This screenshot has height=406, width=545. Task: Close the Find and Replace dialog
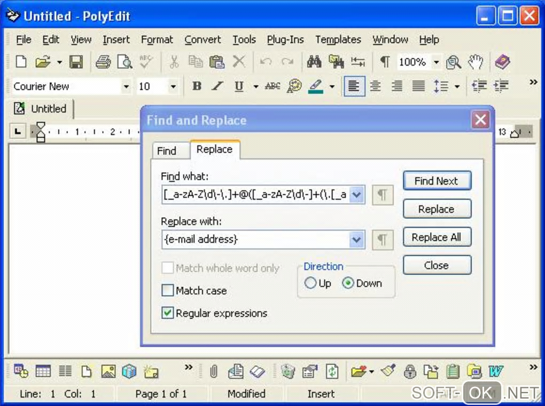[x=480, y=120]
